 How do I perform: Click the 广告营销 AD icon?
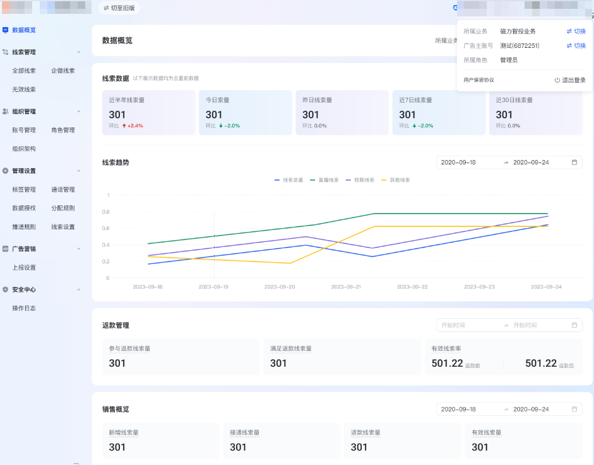[x=6, y=249]
